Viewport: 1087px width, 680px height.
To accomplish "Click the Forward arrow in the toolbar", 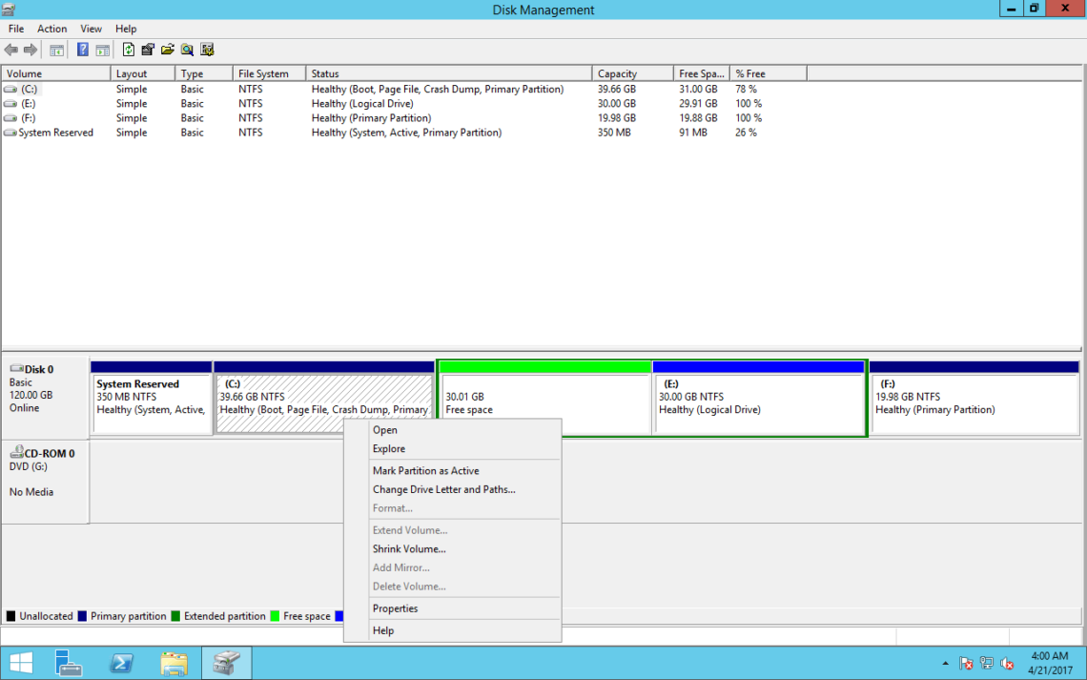I will (31, 50).
